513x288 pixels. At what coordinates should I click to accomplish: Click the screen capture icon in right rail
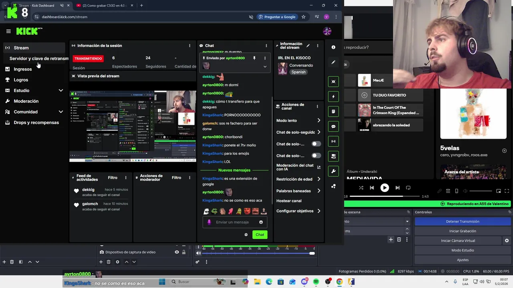point(333,82)
